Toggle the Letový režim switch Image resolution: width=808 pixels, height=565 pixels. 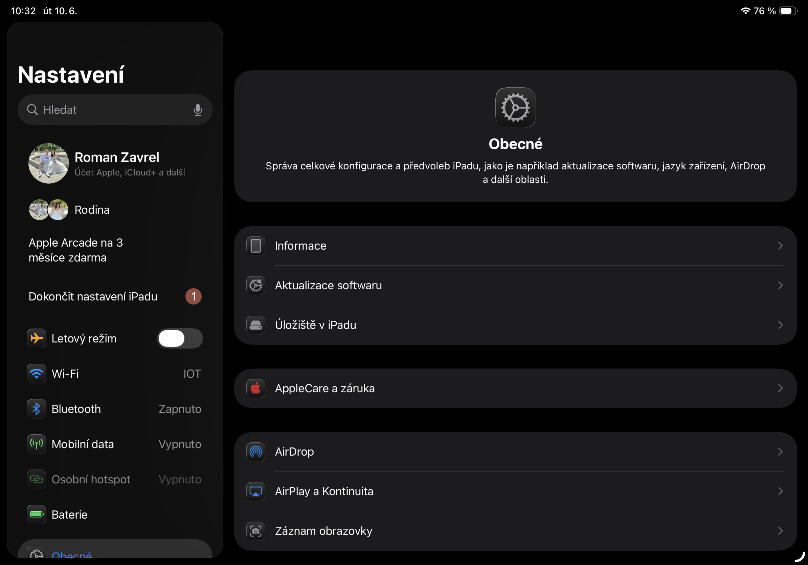[x=180, y=338]
